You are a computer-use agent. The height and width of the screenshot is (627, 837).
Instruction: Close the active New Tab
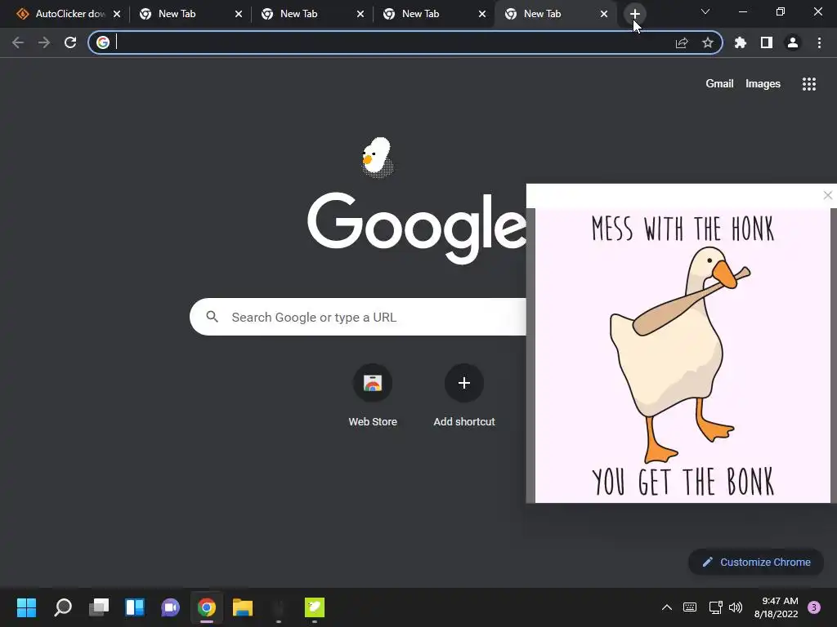click(604, 14)
